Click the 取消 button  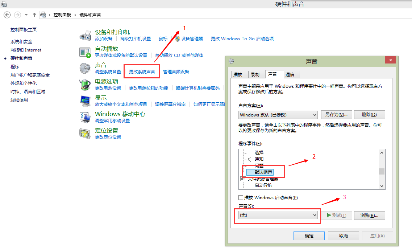[344, 236]
